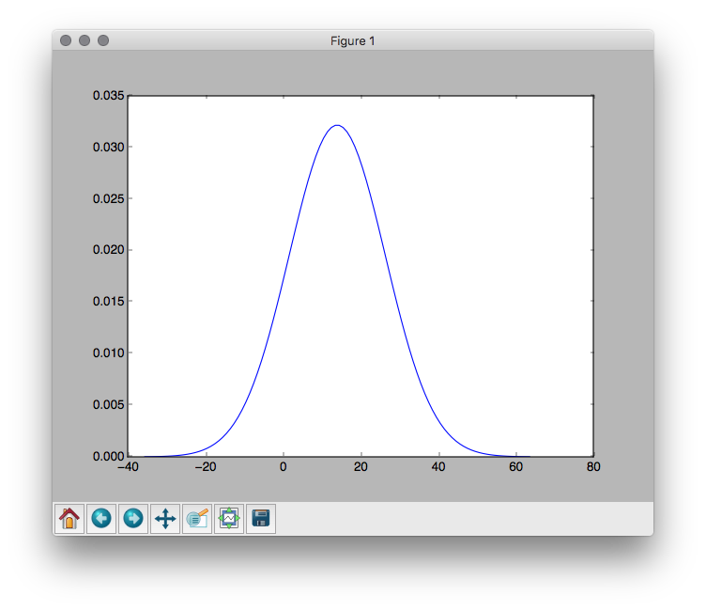The height and width of the screenshot is (611, 706).
Task: Click the y-axis label 0.020
Action: [x=108, y=250]
